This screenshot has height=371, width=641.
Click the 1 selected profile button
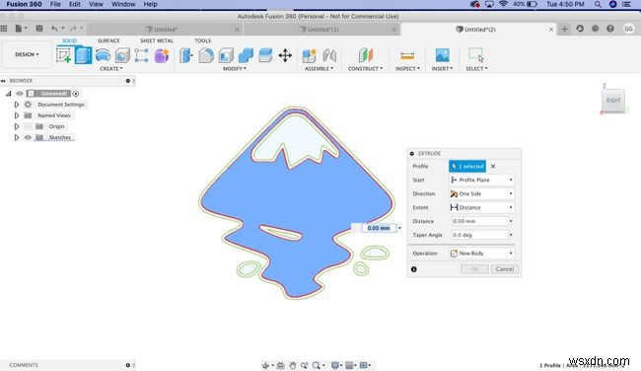(x=467, y=166)
